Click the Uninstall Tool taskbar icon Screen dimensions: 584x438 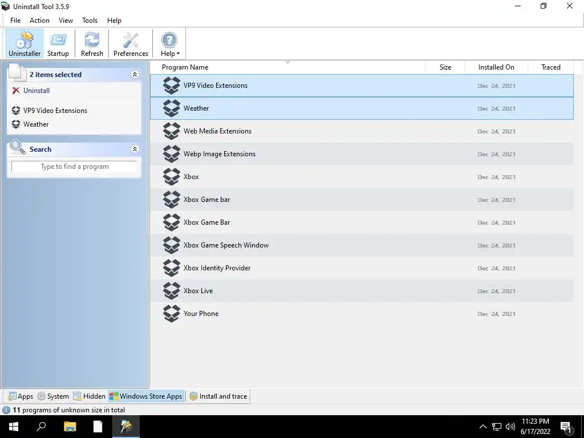pos(126,427)
